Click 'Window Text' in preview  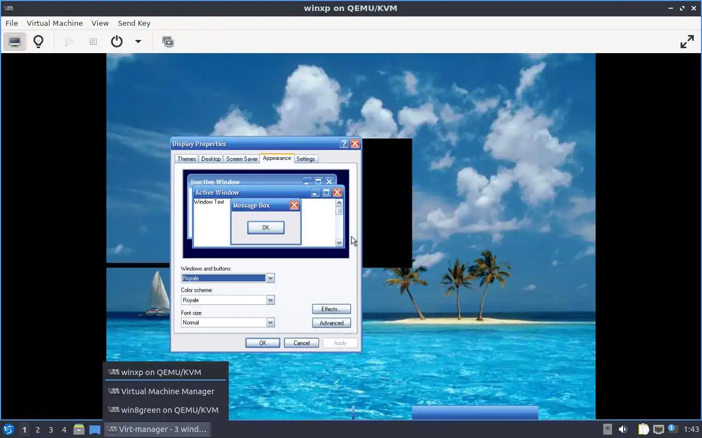(209, 202)
